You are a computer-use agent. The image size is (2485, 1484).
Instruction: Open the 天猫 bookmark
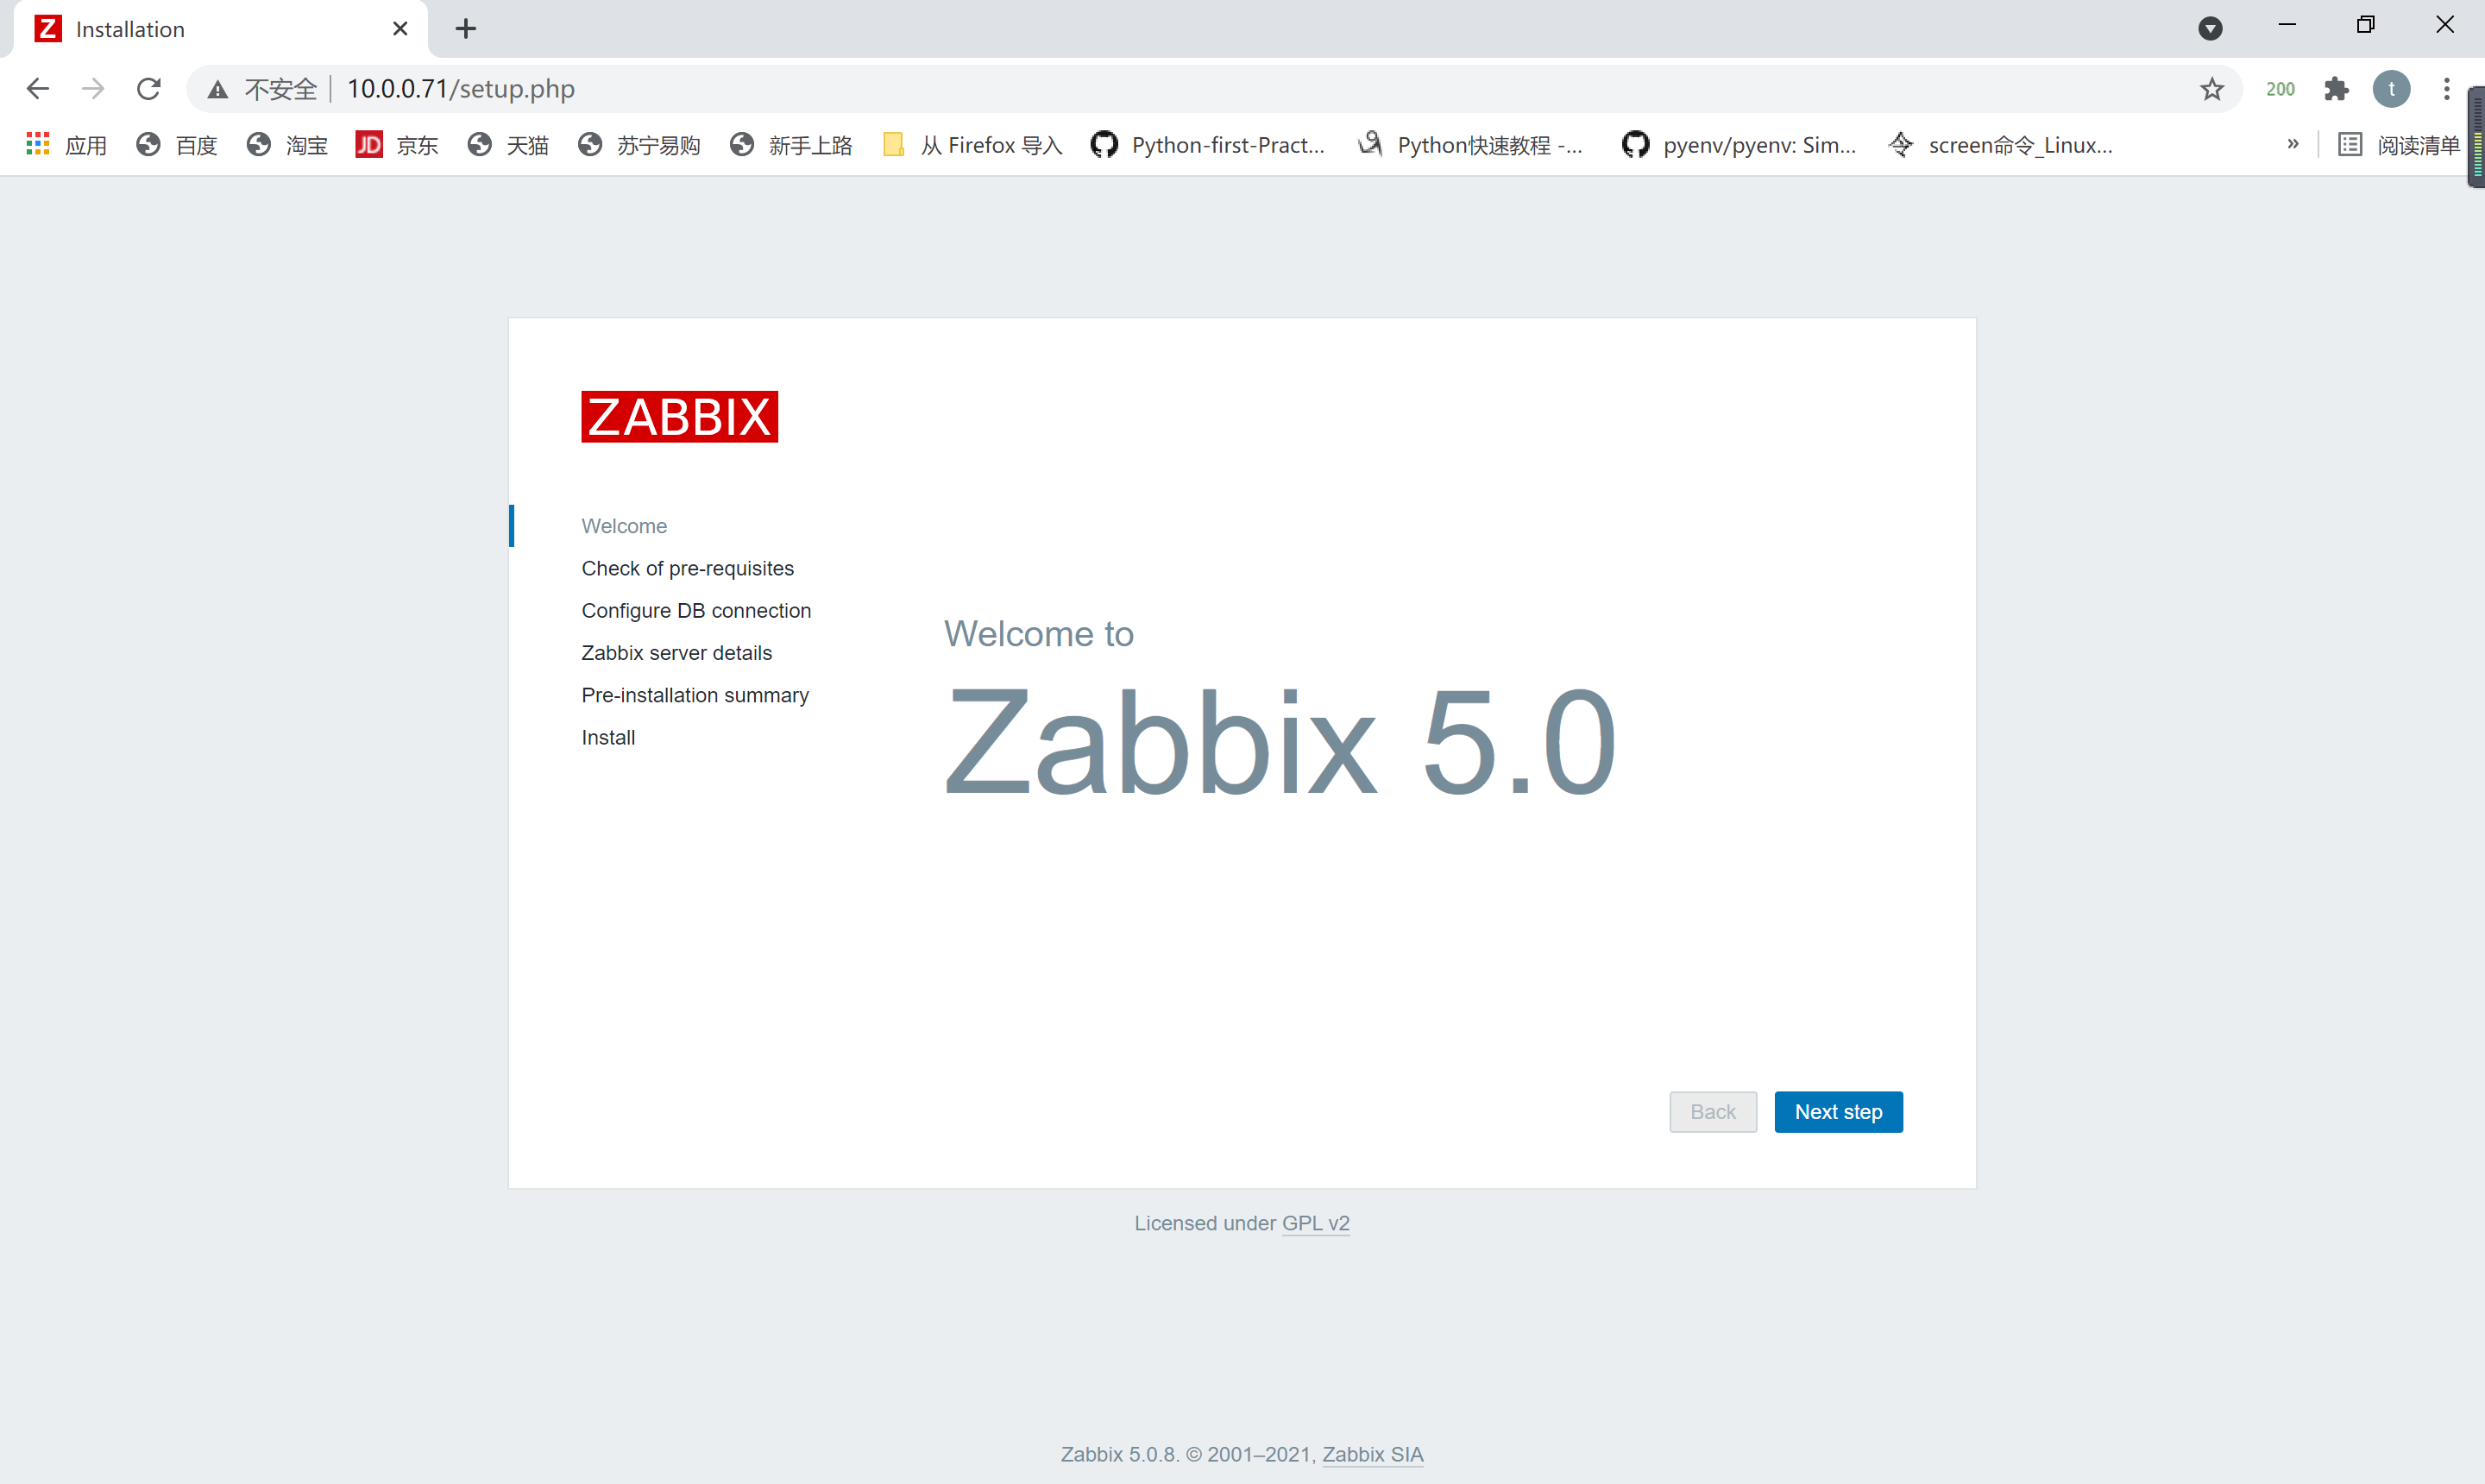(508, 145)
